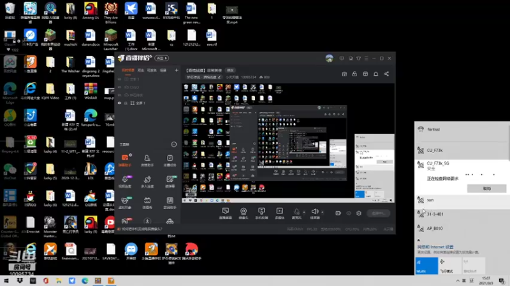
Task: Open the 歌词助手 lyrics assistant tool
Action: point(170,203)
